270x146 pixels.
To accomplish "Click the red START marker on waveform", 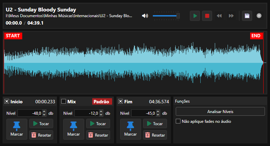I will click(x=13, y=36).
